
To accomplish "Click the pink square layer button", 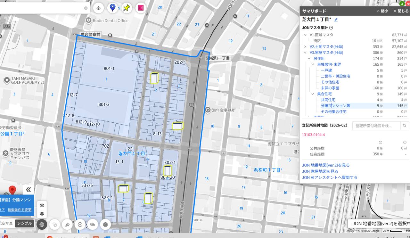I will coord(141,8).
